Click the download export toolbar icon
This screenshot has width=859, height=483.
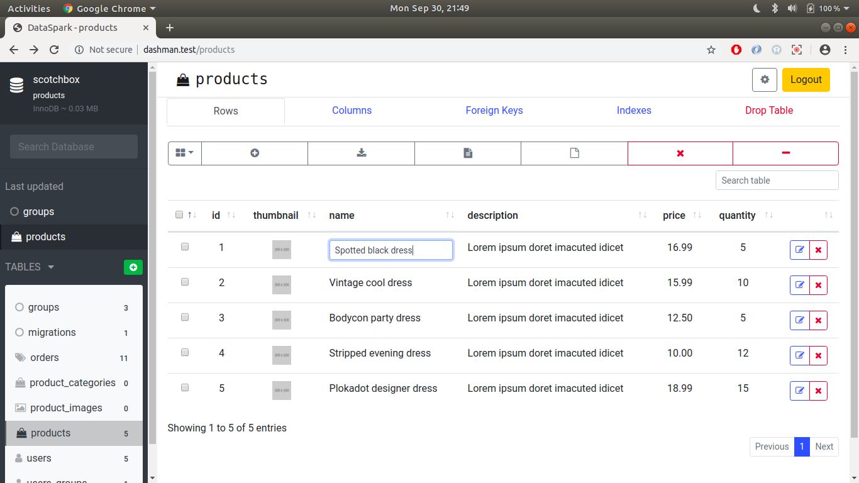(x=362, y=153)
